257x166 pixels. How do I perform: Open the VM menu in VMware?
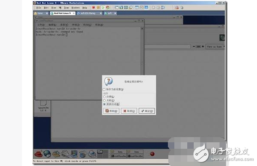[x=60, y=8]
